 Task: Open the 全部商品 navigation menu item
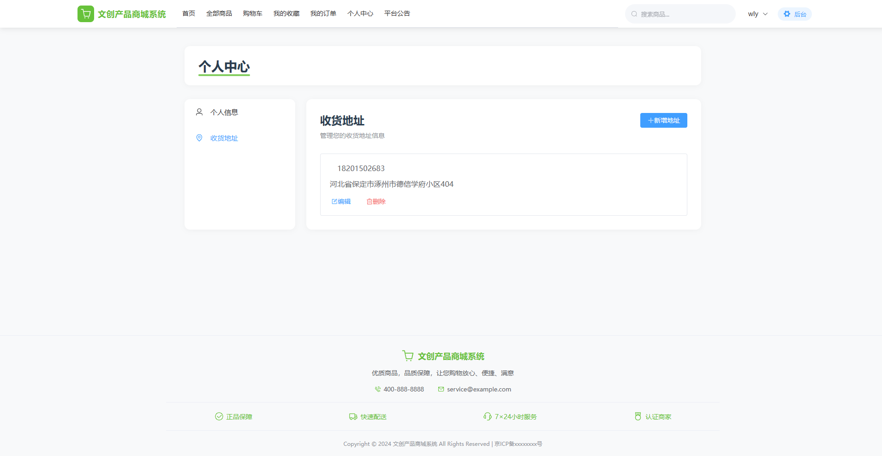pos(219,13)
